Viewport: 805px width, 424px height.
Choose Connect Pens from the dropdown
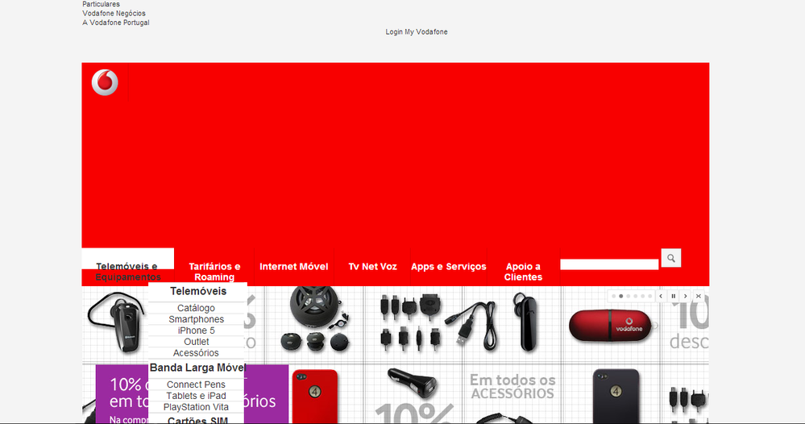click(x=196, y=385)
